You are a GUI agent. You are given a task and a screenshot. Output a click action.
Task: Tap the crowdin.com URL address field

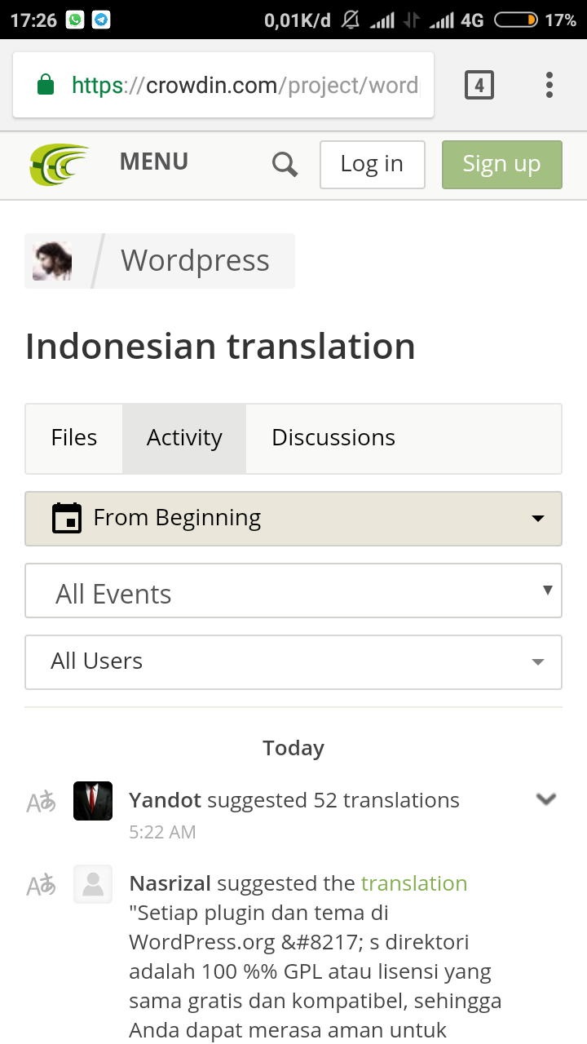(245, 85)
